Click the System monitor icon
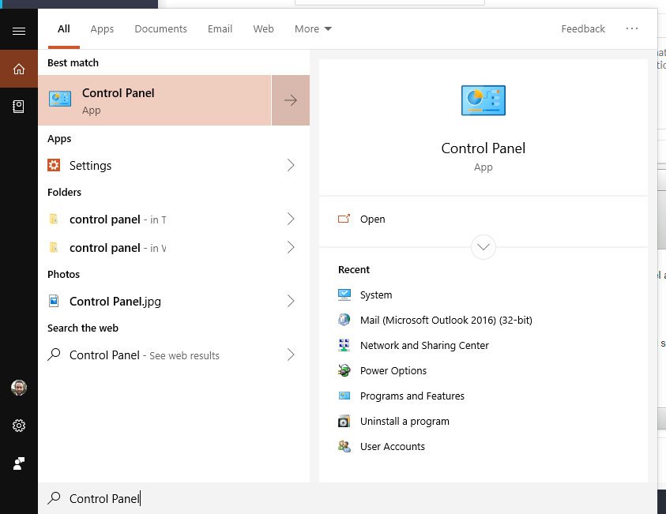666x514 pixels. pos(344,295)
